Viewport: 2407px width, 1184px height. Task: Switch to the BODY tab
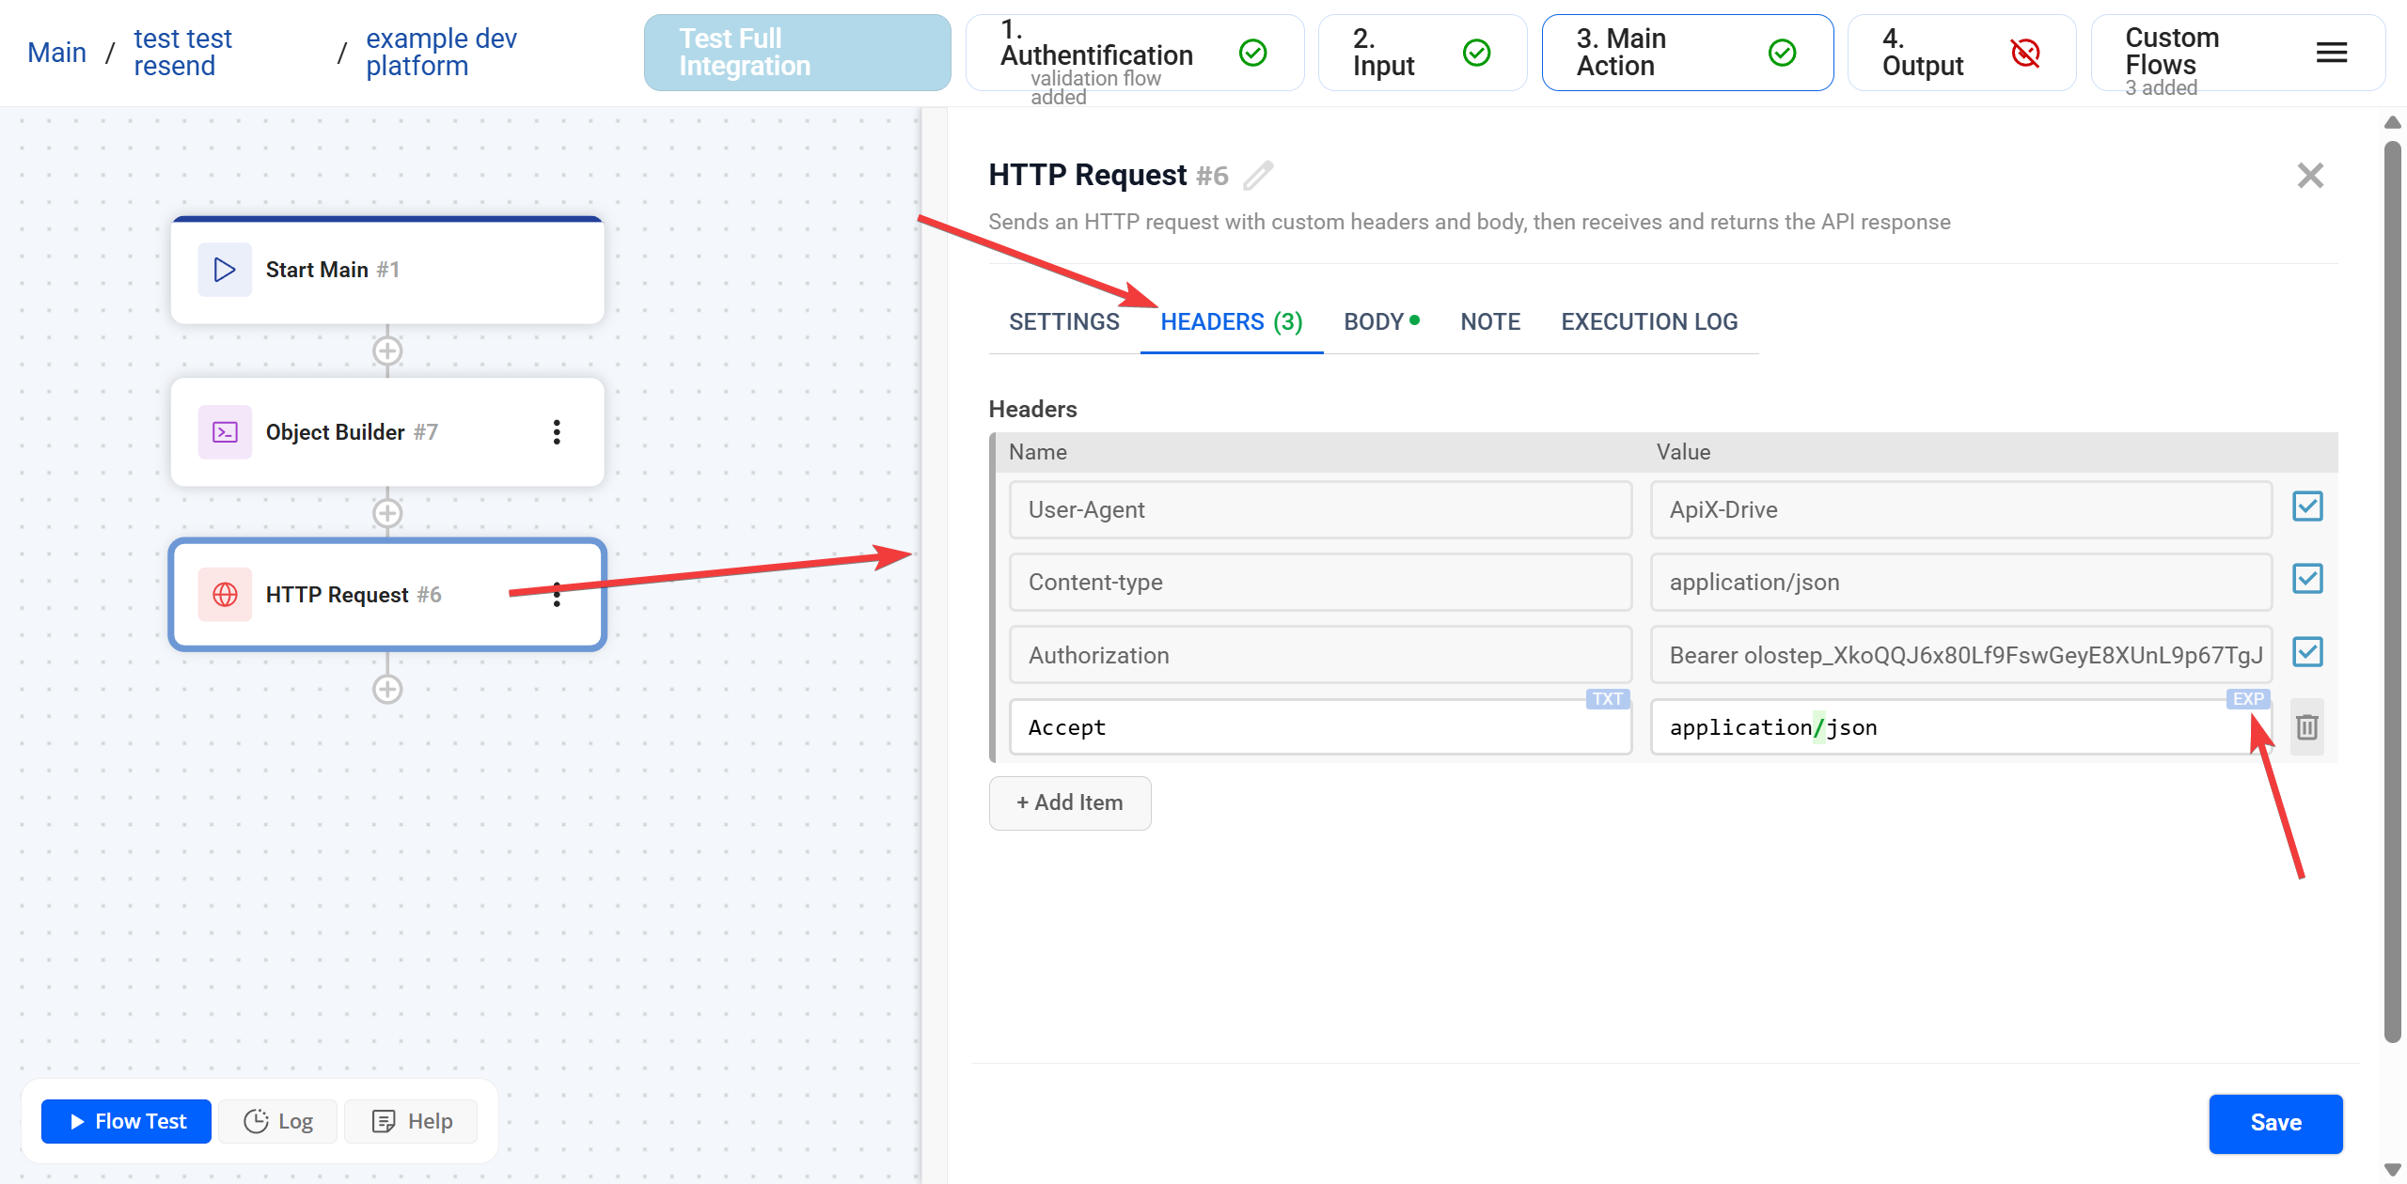[1375, 321]
